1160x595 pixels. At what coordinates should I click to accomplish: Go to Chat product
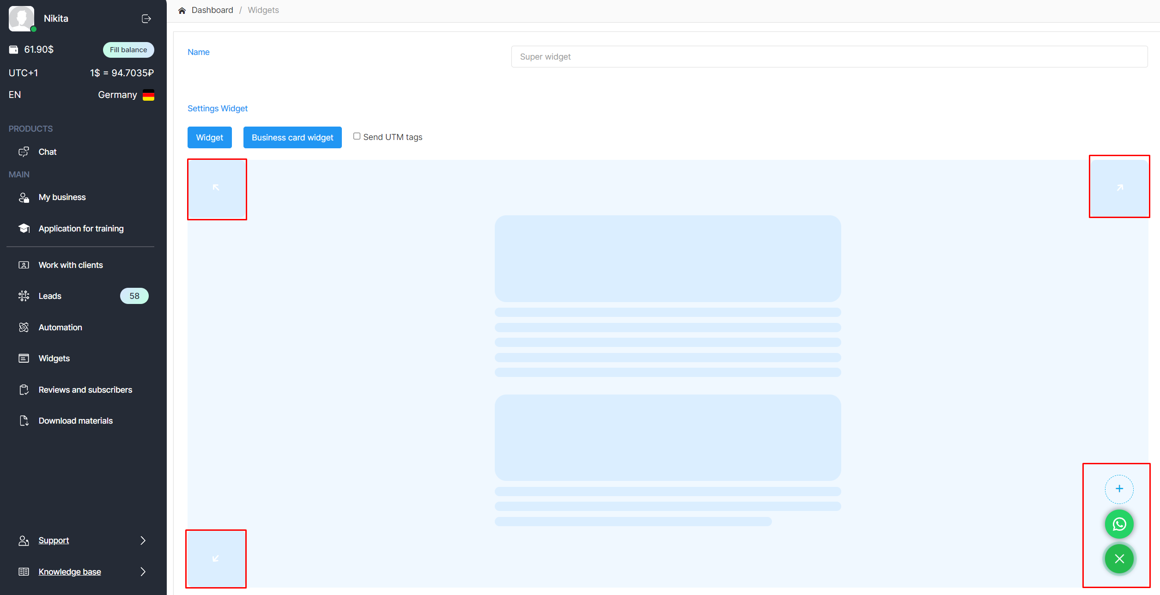pos(47,152)
